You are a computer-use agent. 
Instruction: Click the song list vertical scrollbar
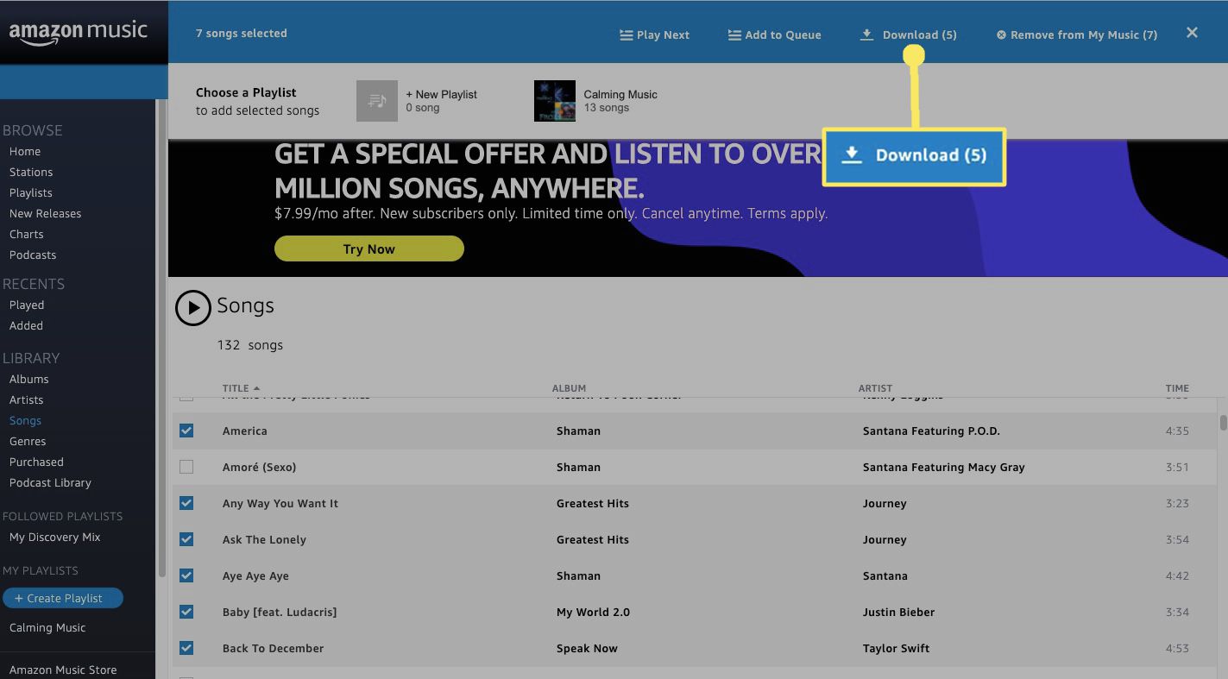coord(1223,423)
